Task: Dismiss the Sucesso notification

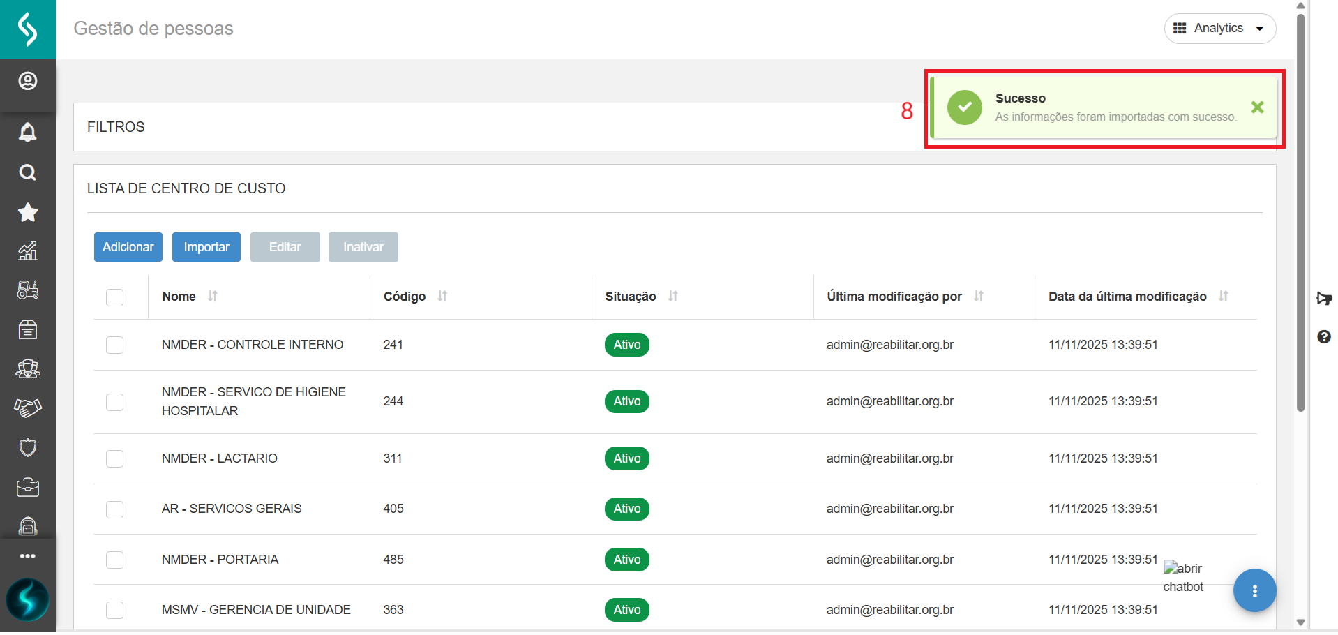Action: pos(1257,107)
